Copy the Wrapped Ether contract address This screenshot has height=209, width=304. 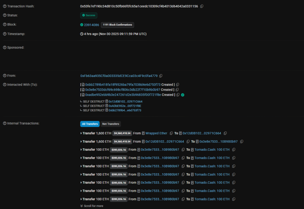click(x=171, y=133)
